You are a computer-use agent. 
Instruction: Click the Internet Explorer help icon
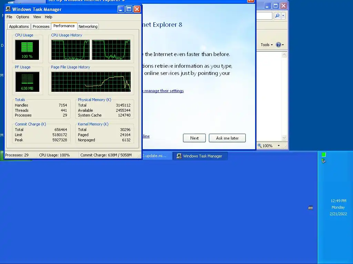279,45
